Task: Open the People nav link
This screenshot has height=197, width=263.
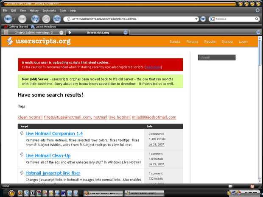Action: tap(210, 42)
